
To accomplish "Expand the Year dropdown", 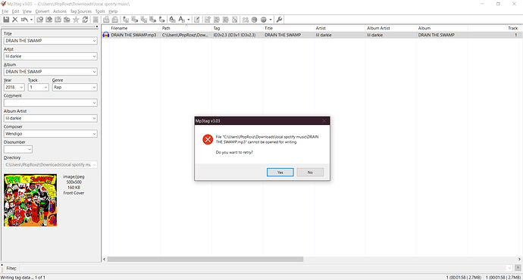I will [x=21, y=87].
